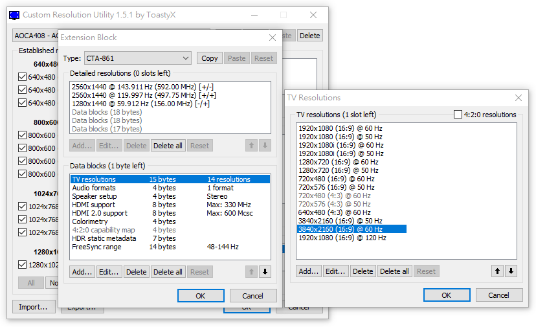Select 3840x2160 (16:9) @ 50 Hz TV resolution
This screenshot has height=327, width=536.
[341, 221]
